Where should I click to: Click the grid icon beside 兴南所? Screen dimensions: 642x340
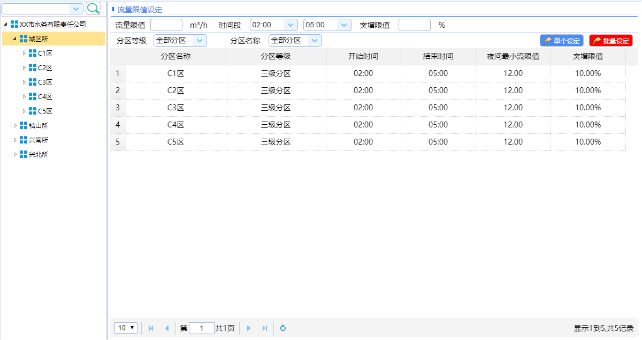coord(24,140)
